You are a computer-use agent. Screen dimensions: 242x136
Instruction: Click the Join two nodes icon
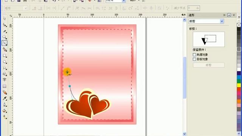[x=48, y=8]
